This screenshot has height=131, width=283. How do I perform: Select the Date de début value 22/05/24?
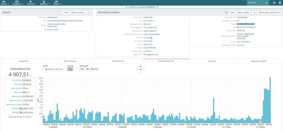pos(27,80)
